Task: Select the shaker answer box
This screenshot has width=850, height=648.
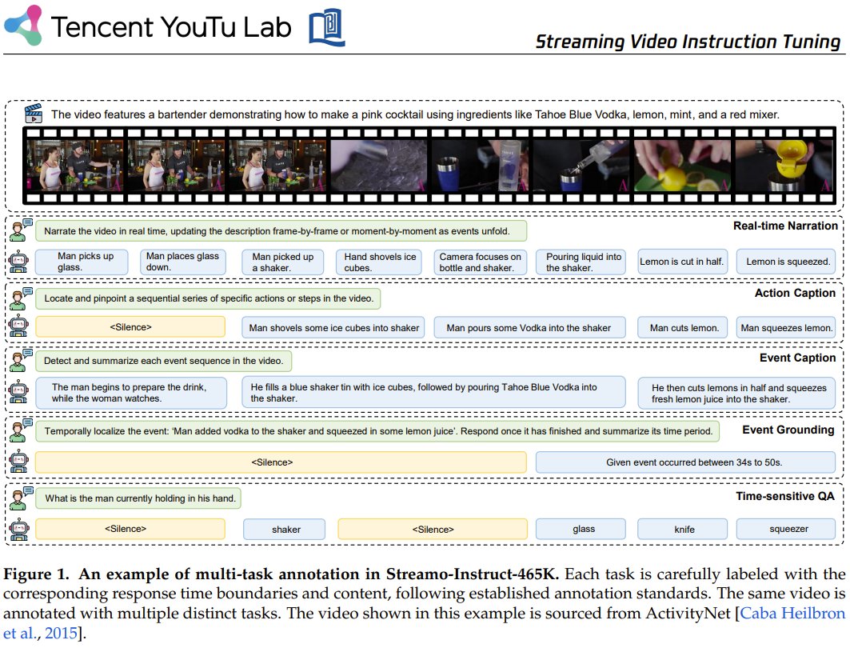Action: pyautogui.click(x=285, y=529)
